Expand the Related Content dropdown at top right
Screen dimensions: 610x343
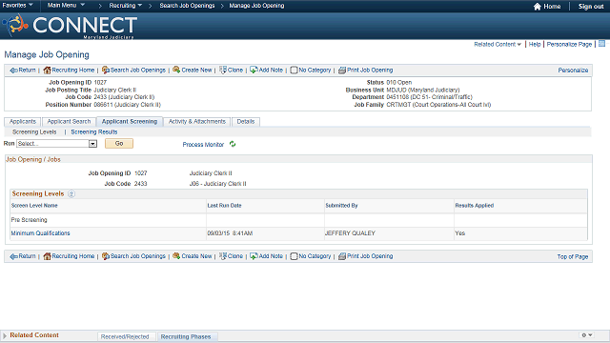pos(498,45)
